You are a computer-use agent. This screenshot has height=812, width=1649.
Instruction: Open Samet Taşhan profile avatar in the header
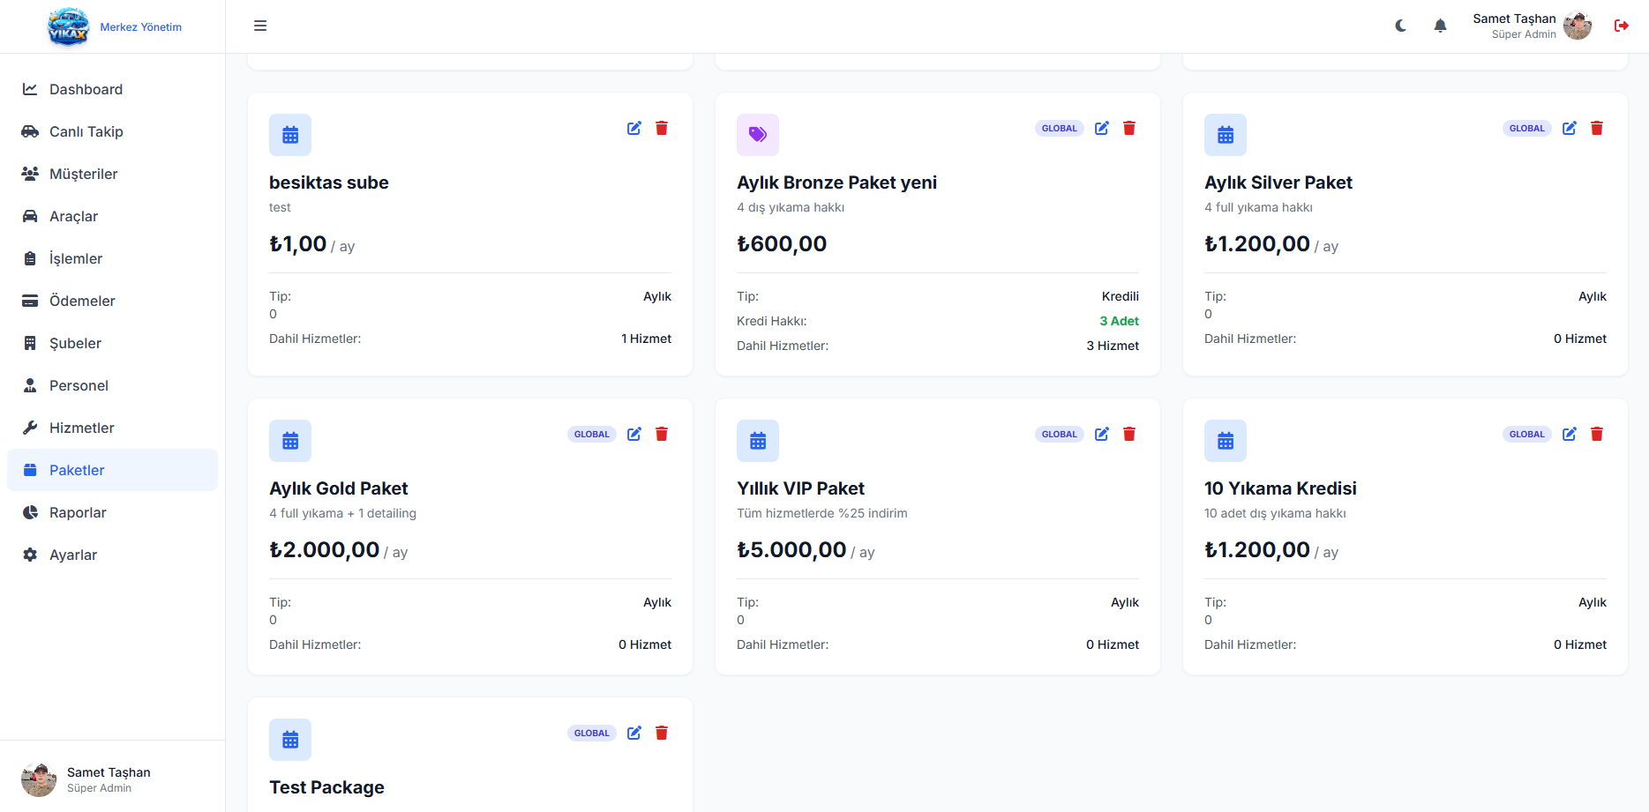[1578, 26]
